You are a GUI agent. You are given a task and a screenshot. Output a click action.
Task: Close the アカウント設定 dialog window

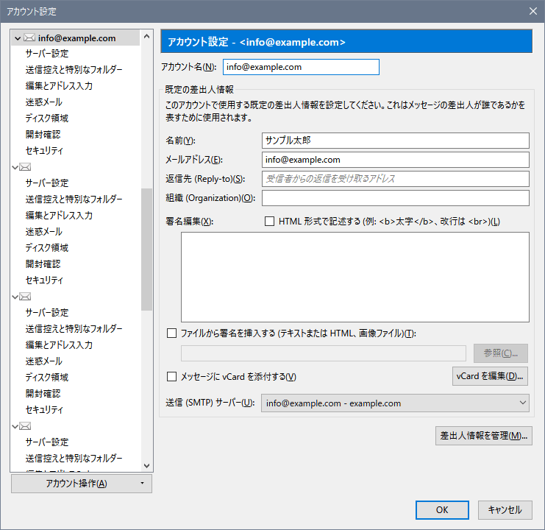pos(533,11)
